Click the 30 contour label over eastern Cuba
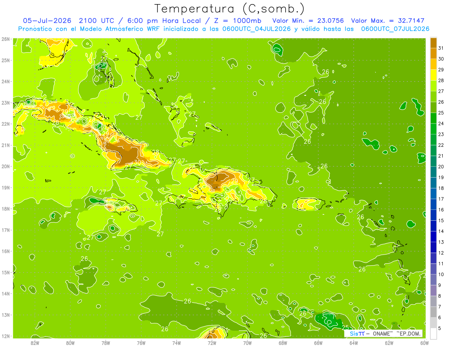Image resolution: width=451 pixels, height=348 pixels. 138,162
